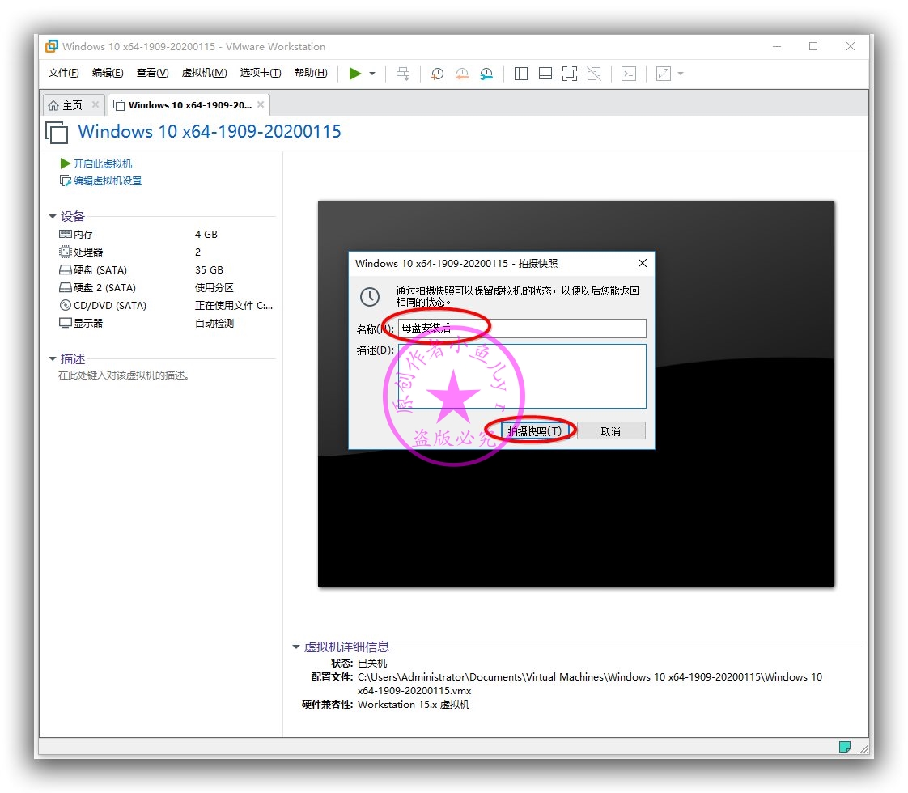Click the stretch guest display icon
This screenshot has height=793, width=908.
point(664,74)
